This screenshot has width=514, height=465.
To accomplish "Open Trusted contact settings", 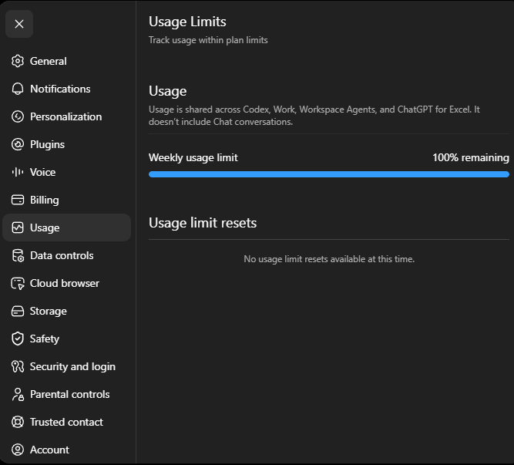I will coord(66,422).
